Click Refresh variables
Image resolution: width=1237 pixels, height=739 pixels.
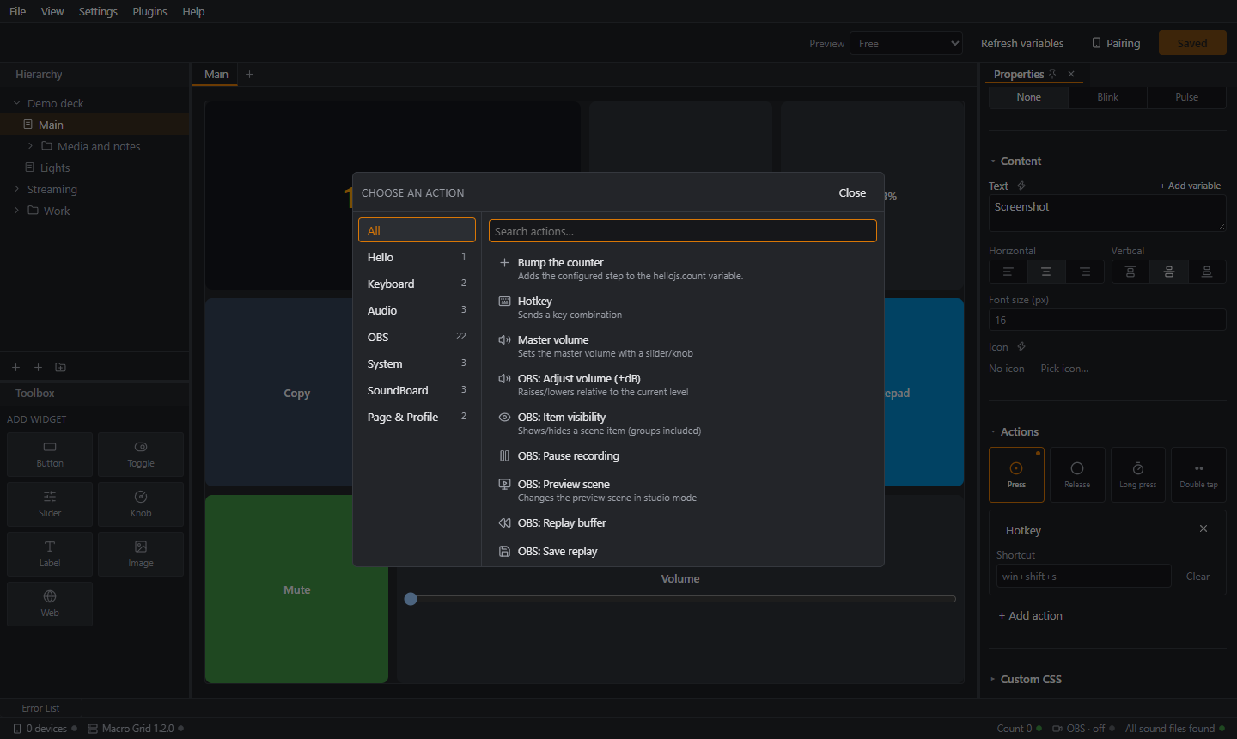[x=1022, y=43]
